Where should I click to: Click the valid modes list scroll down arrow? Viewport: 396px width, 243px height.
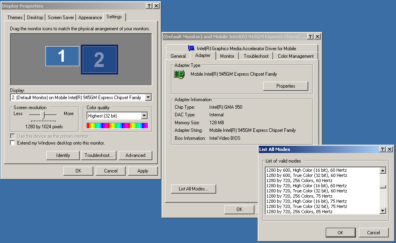pos(382,211)
